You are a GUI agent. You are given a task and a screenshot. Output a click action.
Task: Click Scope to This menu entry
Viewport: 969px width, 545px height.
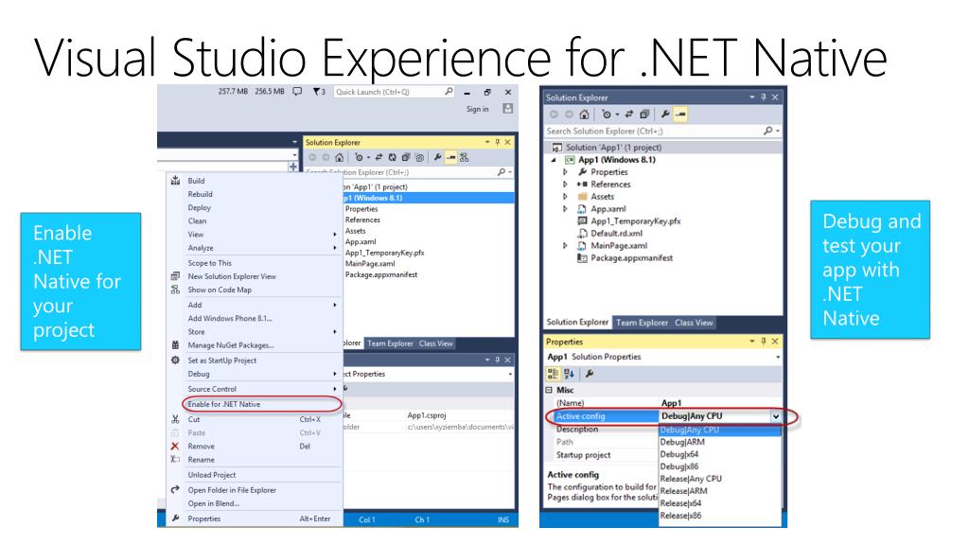pos(209,263)
